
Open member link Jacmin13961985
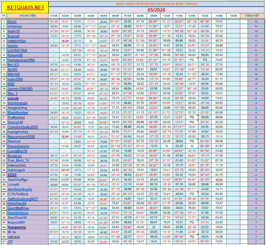(x=20, y=88)
